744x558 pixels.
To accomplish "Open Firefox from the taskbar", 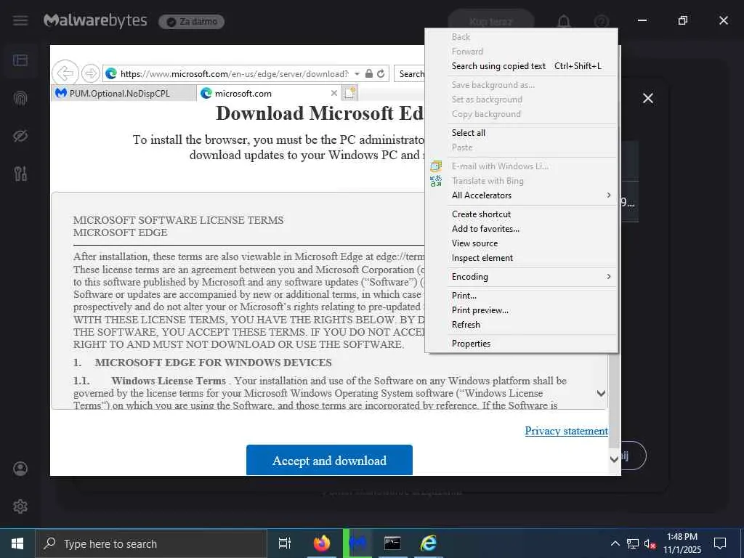I will click(322, 543).
